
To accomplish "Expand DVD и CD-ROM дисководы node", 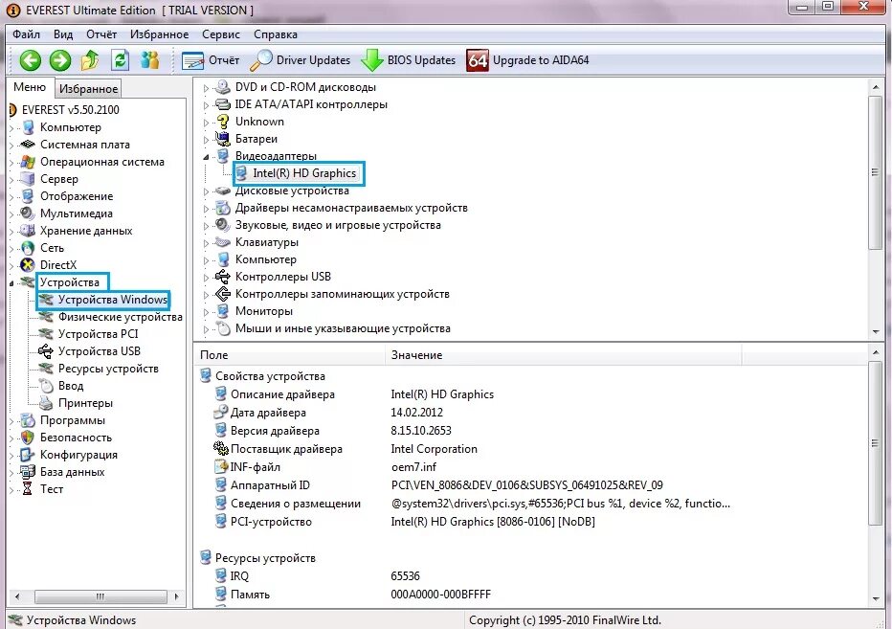I will [x=206, y=88].
